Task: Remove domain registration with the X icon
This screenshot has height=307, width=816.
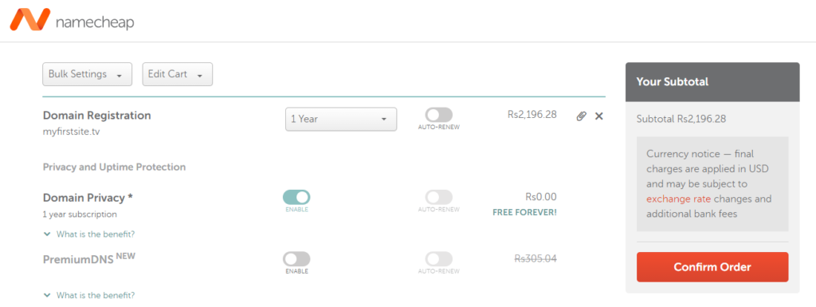Action: click(x=599, y=116)
